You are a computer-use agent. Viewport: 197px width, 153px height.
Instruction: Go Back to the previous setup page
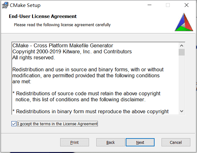[x=111, y=142]
